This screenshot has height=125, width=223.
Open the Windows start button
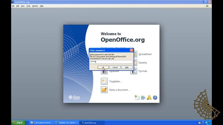coord(18,123)
